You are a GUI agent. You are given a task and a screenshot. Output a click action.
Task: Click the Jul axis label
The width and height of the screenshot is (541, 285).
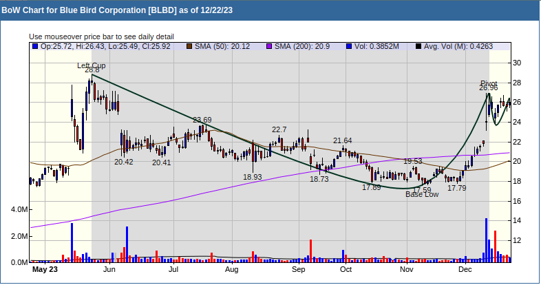click(x=173, y=269)
